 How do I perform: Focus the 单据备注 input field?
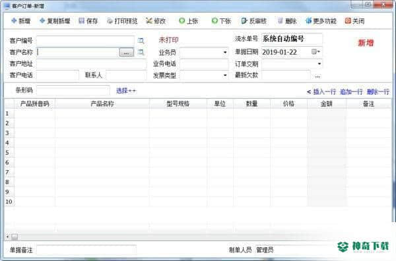coord(86,250)
